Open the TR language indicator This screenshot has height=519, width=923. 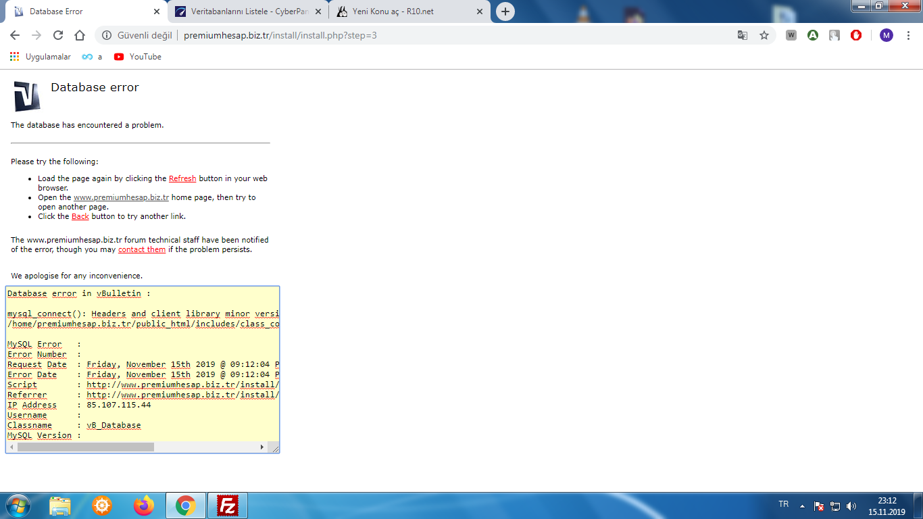[784, 504]
